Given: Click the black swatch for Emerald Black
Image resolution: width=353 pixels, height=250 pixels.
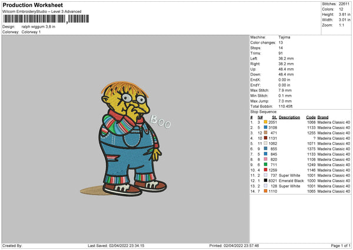Looking at the screenshot, I should pos(265,180).
